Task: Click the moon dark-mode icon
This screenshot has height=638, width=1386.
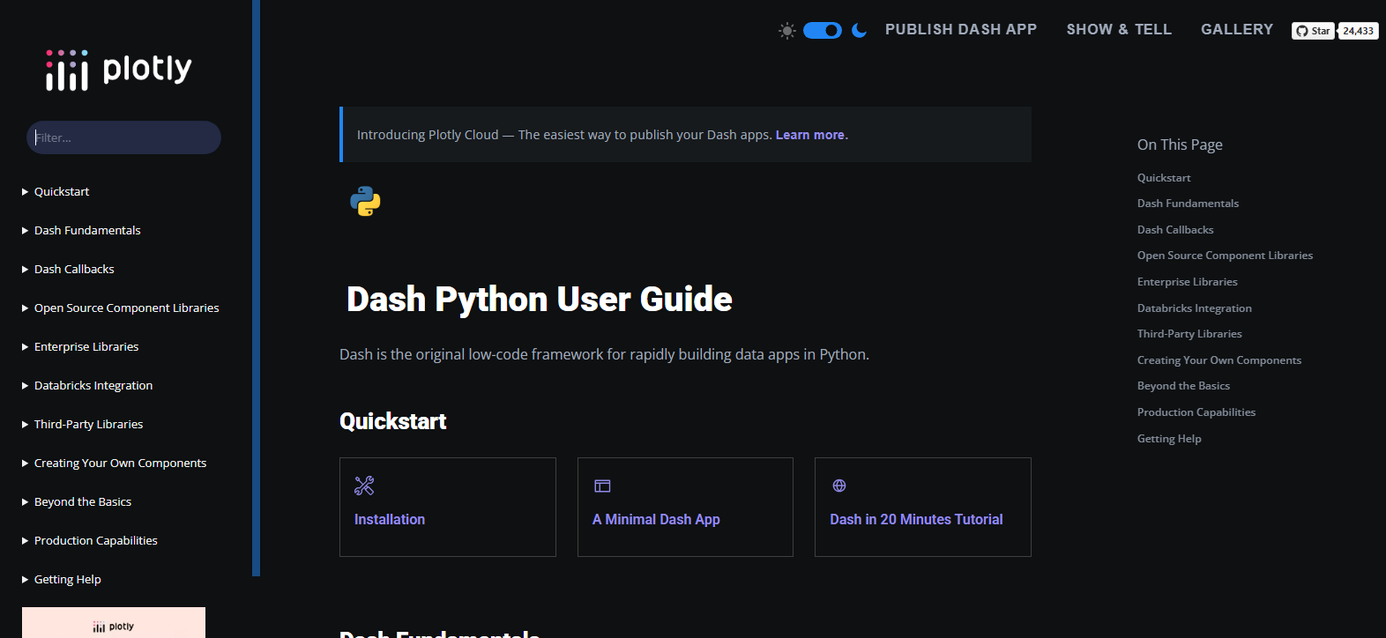Action: point(859,31)
